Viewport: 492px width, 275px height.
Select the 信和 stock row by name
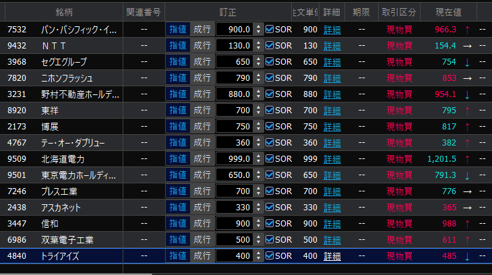[x=50, y=224]
